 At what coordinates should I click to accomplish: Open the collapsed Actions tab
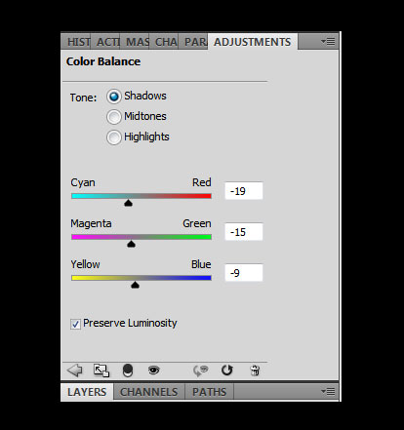coord(105,42)
